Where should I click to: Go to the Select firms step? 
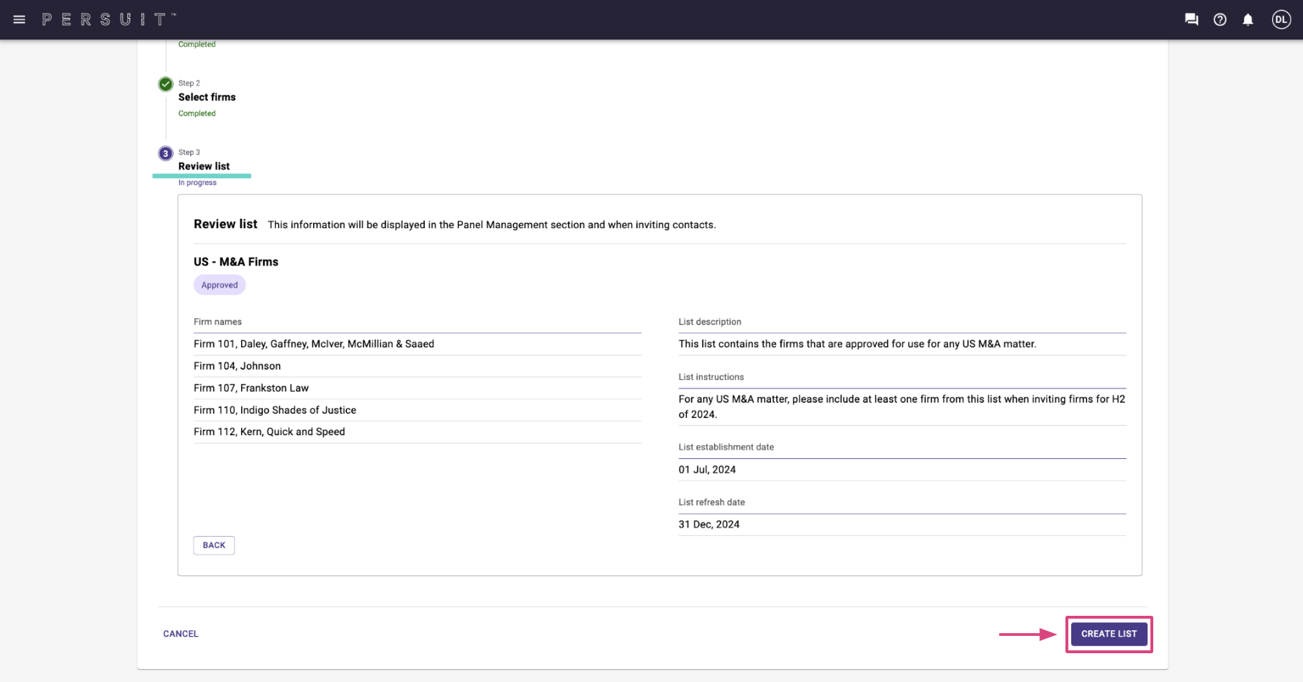point(207,97)
